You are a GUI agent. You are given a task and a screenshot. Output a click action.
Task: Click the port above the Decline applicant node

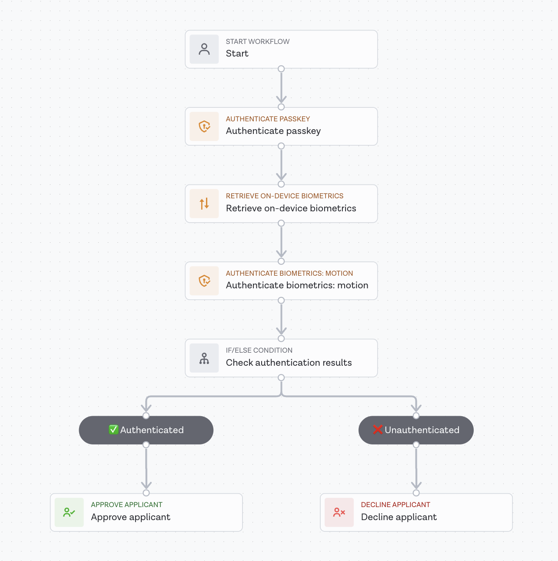416,493
